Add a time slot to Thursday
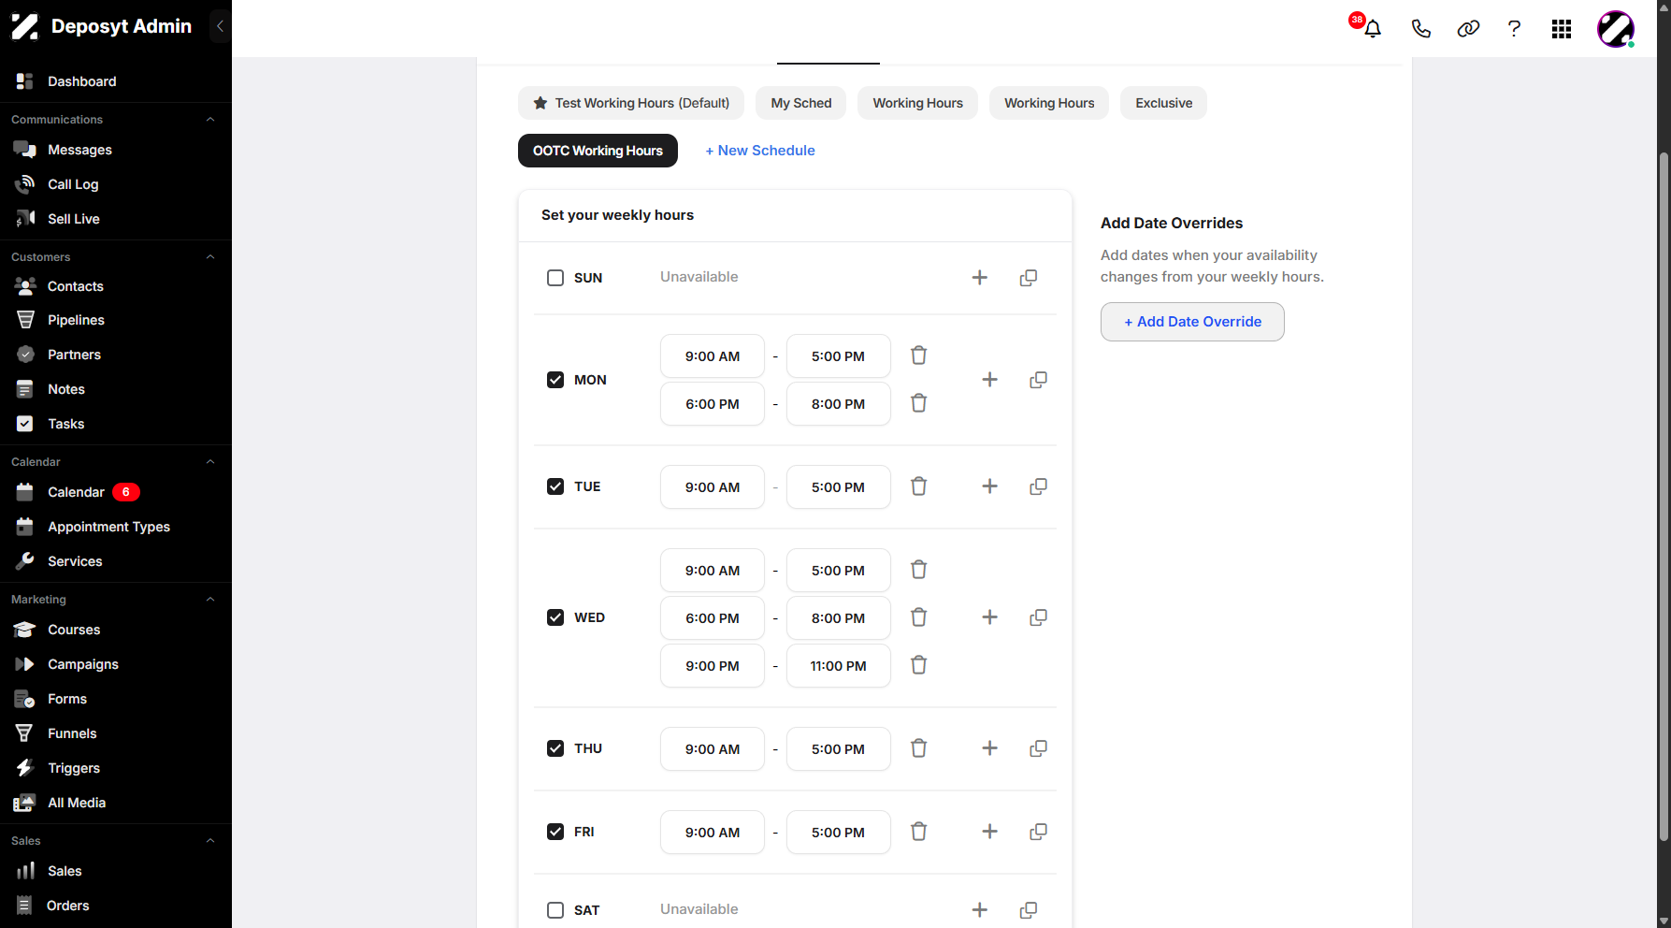 990,748
